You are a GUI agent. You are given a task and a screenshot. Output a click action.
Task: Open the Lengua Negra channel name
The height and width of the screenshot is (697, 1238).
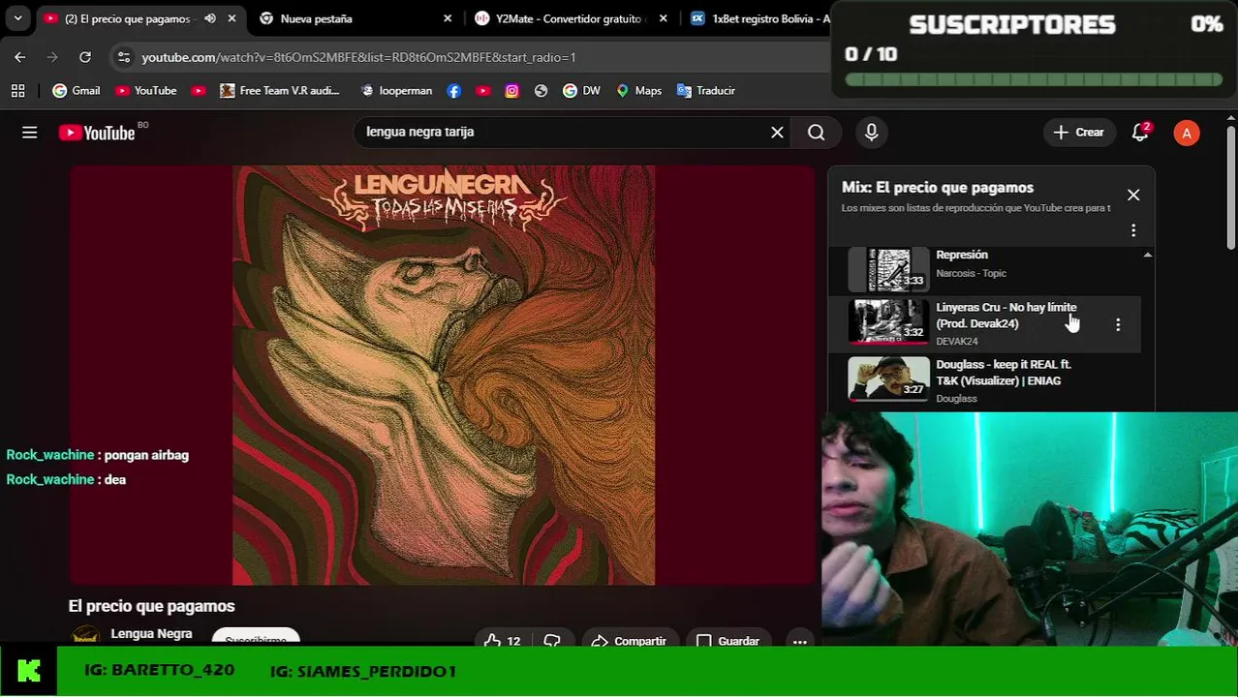pyautogui.click(x=151, y=633)
